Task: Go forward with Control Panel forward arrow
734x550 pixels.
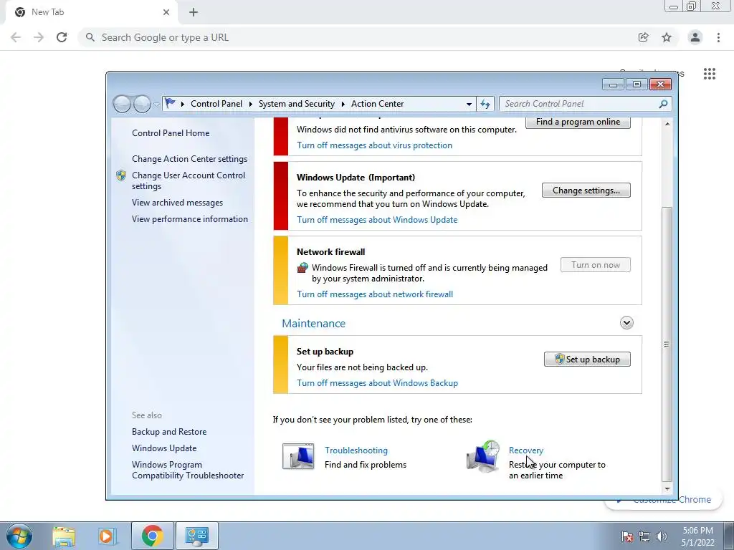Action: (142, 104)
